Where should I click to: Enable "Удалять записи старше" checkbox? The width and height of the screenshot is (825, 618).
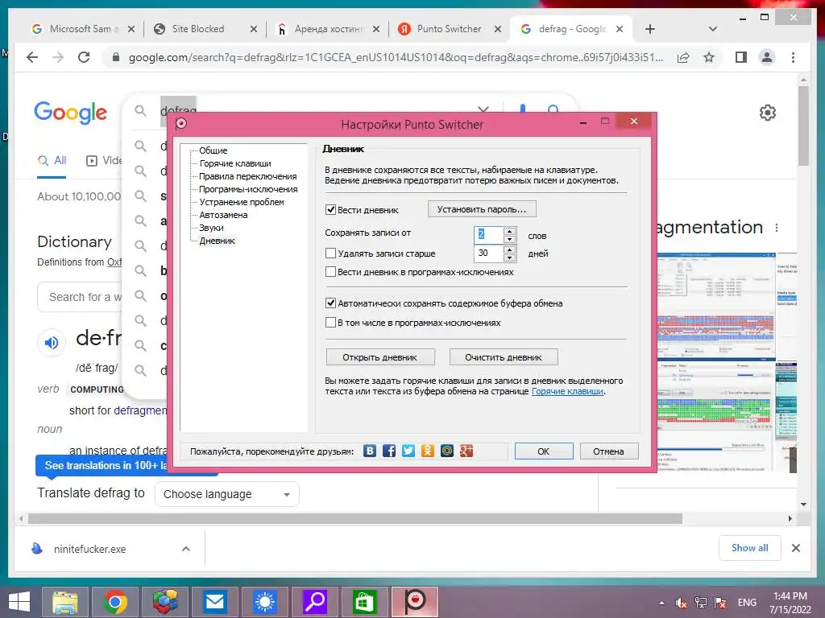click(x=330, y=253)
